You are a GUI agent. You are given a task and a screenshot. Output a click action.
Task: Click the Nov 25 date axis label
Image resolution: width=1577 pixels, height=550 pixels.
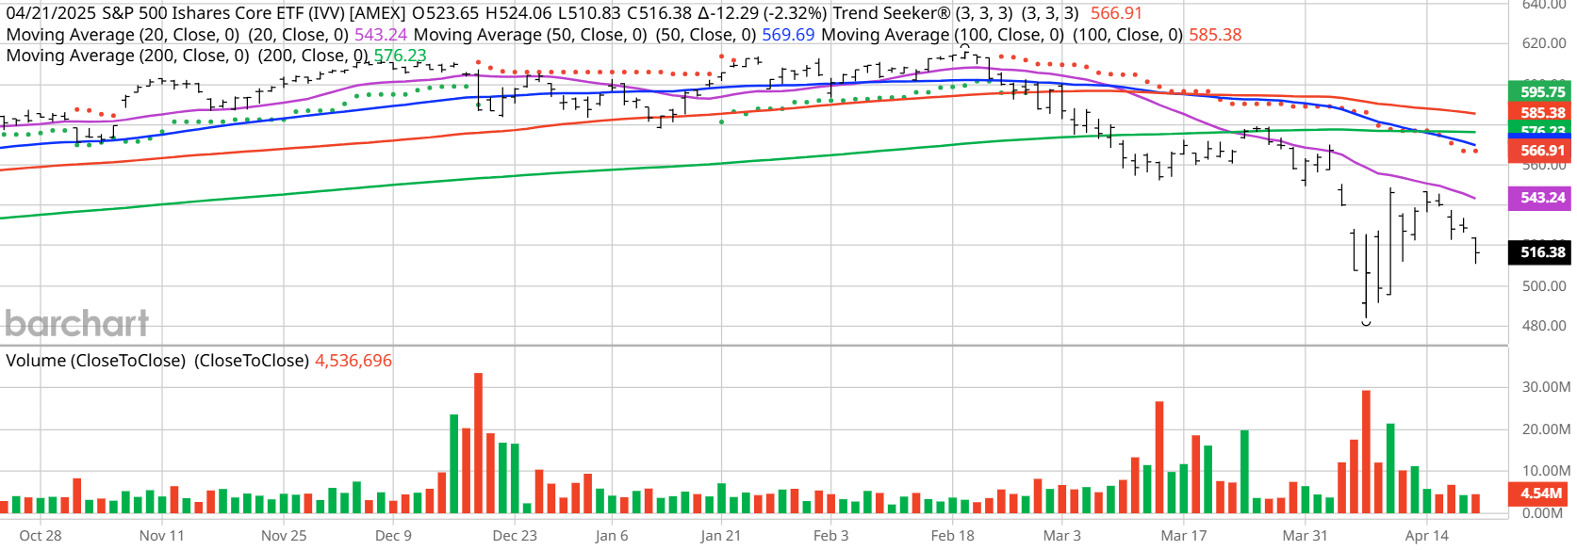pos(284,535)
